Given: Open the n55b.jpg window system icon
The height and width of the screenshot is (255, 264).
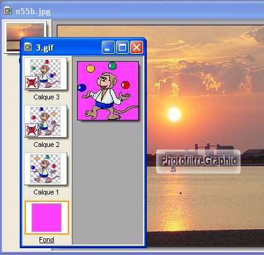Looking at the screenshot, I should pyautogui.click(x=8, y=10).
